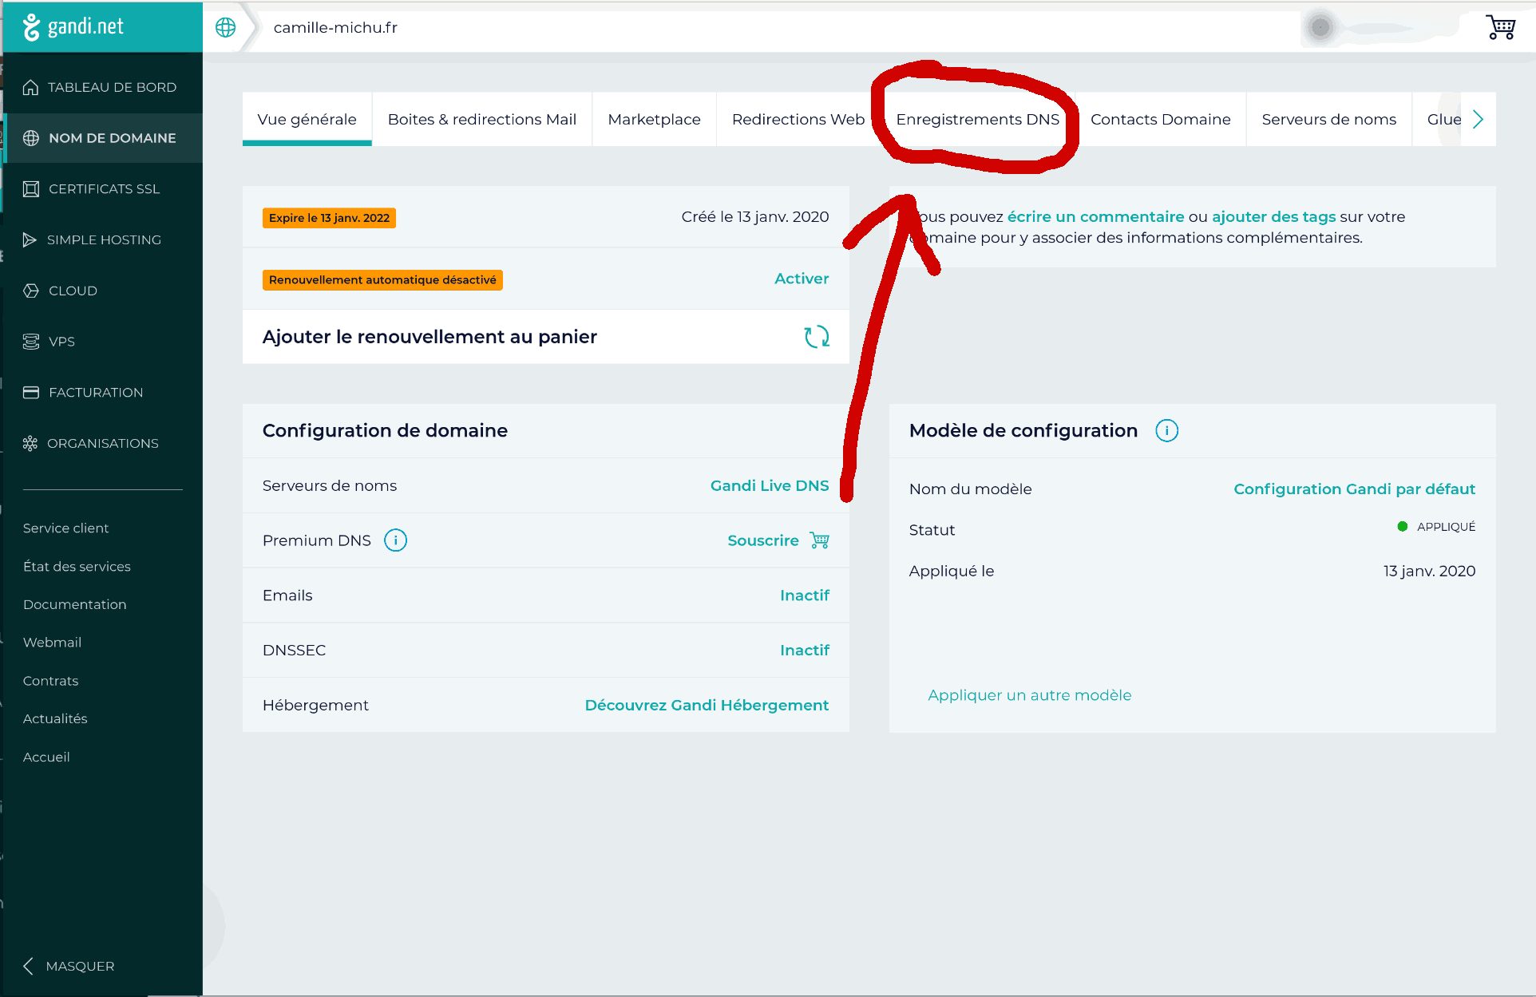Click the Certificats SSL icon
The width and height of the screenshot is (1536, 997).
[x=31, y=189]
